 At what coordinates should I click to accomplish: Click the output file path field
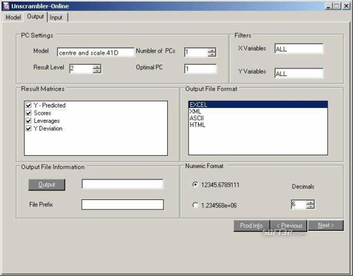[x=123, y=184]
